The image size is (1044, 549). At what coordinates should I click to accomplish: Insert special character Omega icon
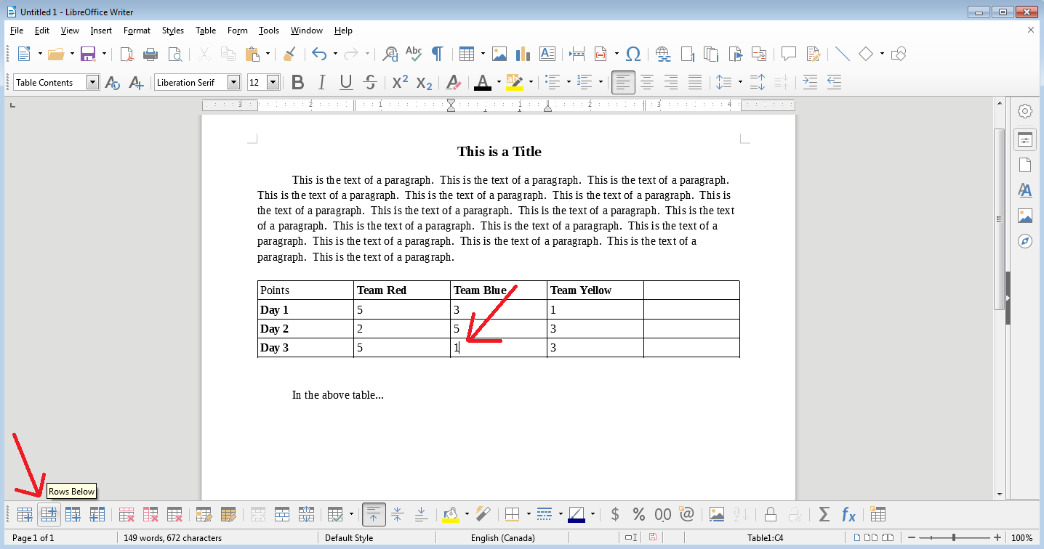(x=633, y=54)
